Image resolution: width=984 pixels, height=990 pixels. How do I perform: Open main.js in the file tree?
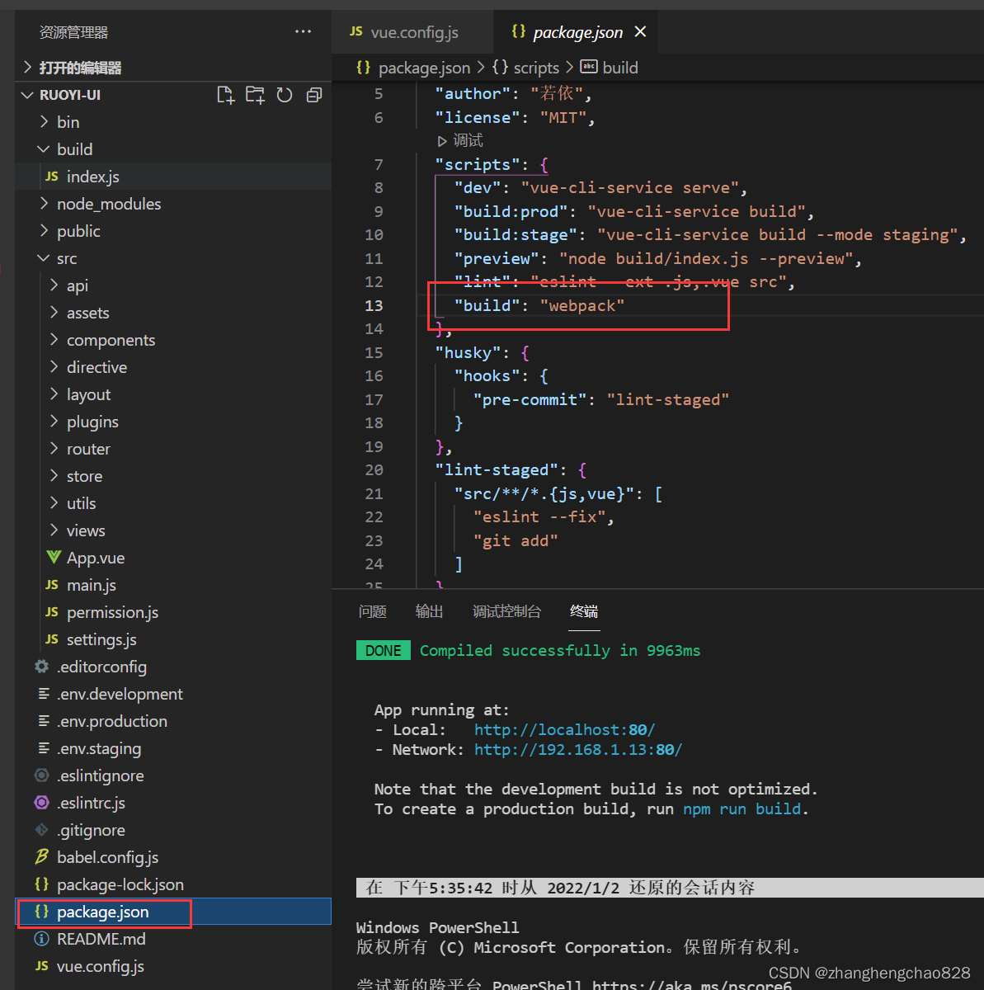click(173, 585)
